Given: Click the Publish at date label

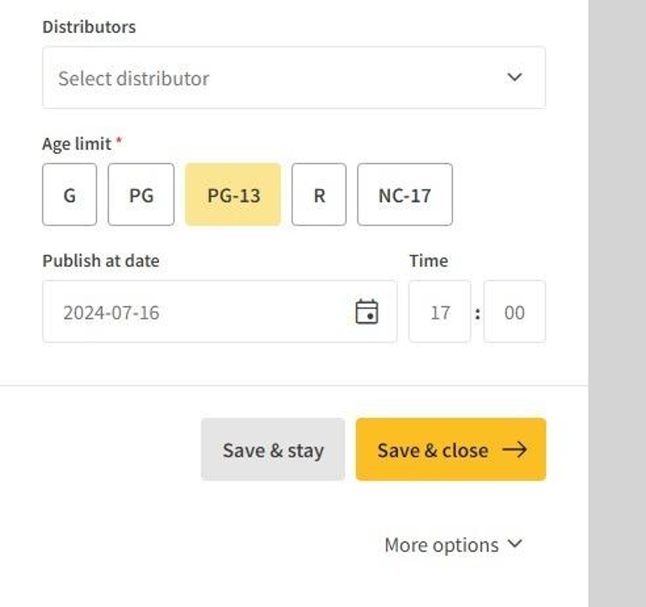Looking at the screenshot, I should pos(101,261).
